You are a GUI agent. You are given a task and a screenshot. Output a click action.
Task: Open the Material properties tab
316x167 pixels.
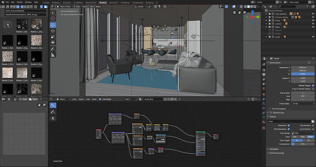click(x=264, y=122)
